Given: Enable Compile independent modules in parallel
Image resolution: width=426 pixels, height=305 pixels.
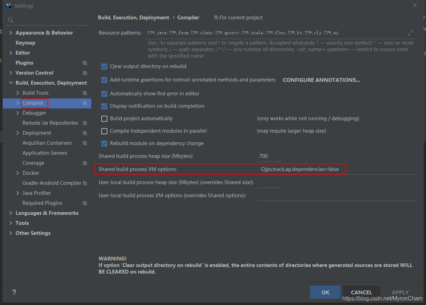Looking at the screenshot, I should (104, 131).
